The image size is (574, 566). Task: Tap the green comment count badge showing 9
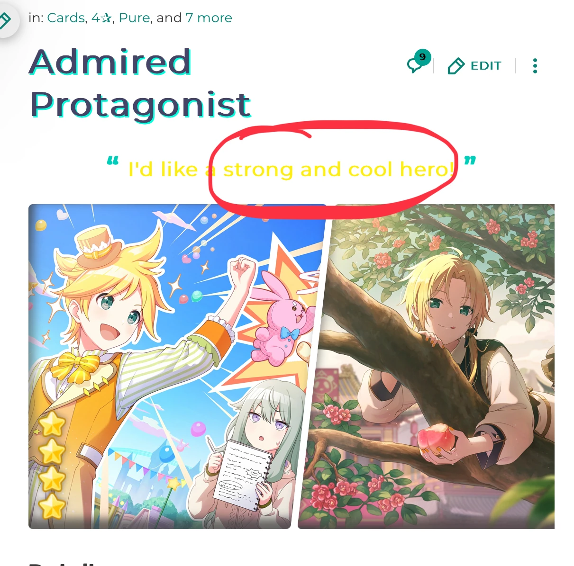422,57
